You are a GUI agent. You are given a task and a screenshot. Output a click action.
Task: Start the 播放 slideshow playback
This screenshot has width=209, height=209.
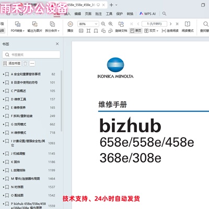[70, 27]
